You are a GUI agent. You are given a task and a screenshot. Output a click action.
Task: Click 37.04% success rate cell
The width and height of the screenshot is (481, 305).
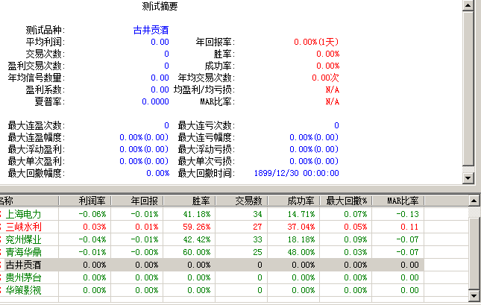click(x=301, y=227)
